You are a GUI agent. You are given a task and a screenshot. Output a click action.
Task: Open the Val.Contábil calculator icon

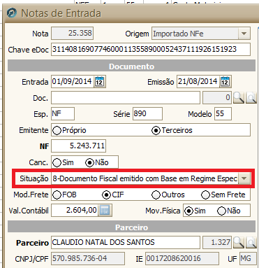pyautogui.click(x=105, y=211)
